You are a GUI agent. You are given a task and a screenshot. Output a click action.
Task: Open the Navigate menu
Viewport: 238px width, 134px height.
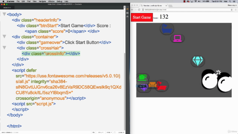click(42, 1)
